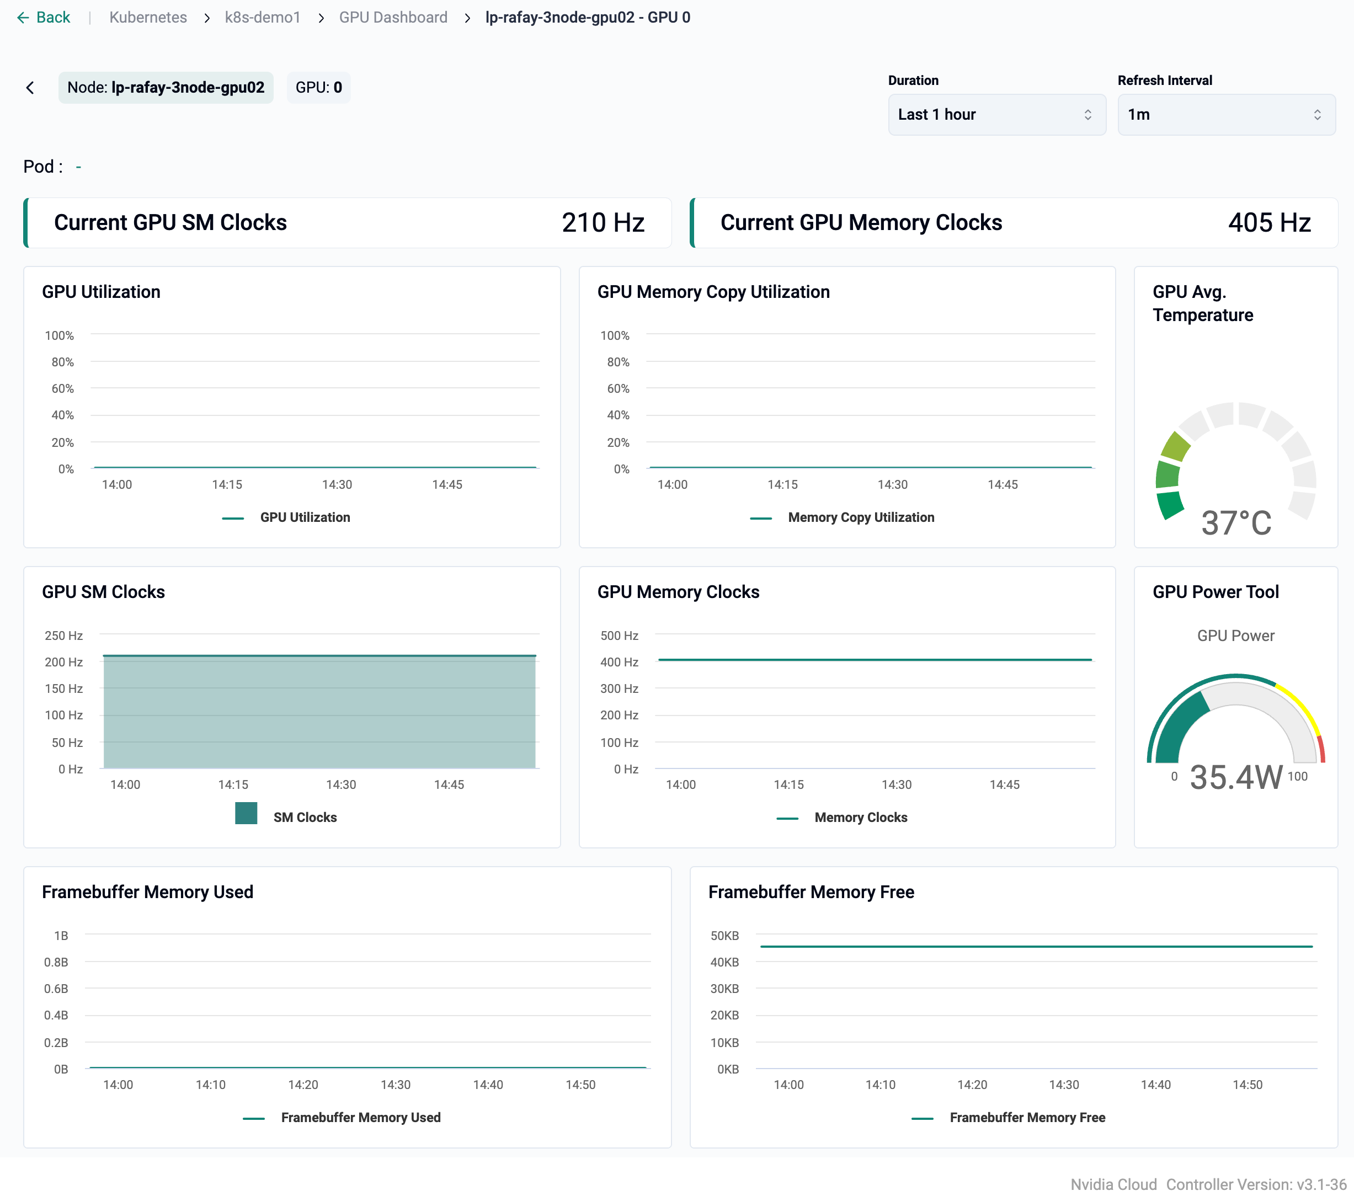The width and height of the screenshot is (1354, 1196).
Task: Open the Duration dropdown showing Last 1 hour
Action: (x=996, y=114)
